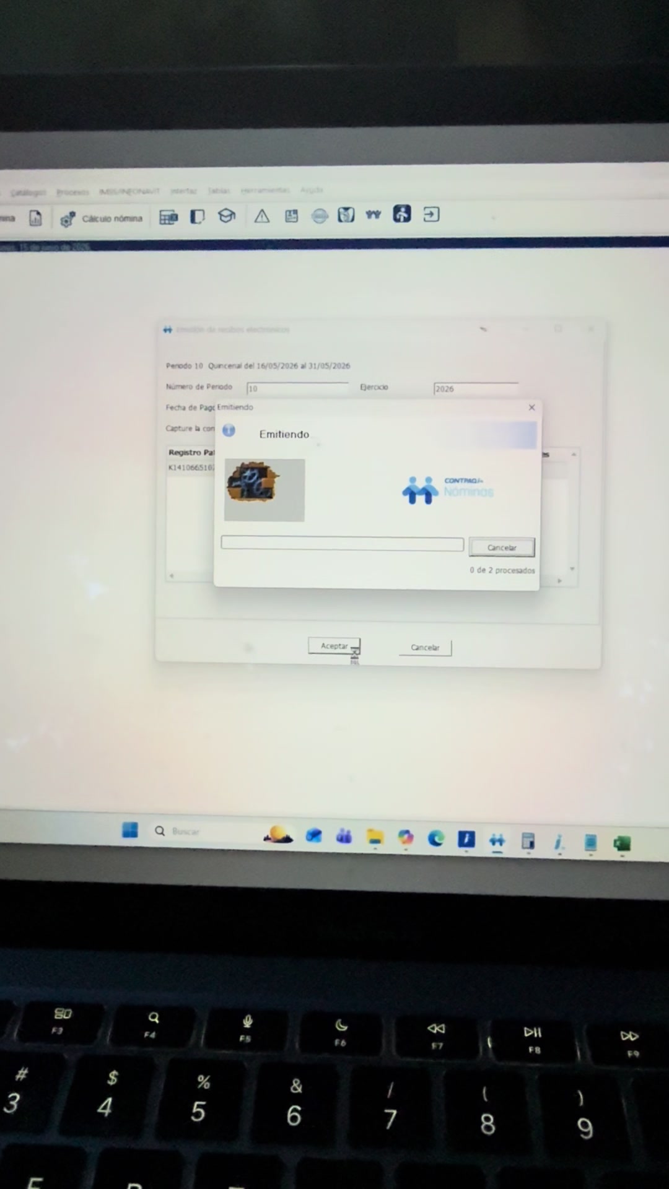Viewport: 669px width, 1189px height.
Task: Click the shield map toolbar icon
Action: click(346, 215)
